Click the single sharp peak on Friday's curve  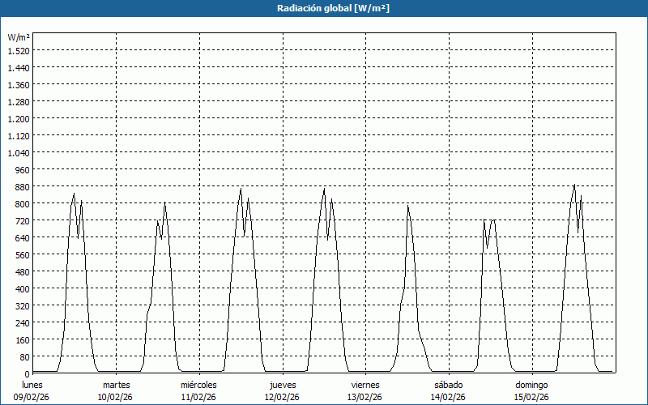pyautogui.click(x=408, y=206)
